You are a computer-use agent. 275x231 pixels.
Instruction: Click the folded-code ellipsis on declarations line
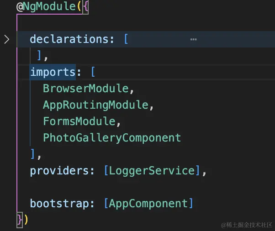pos(193,39)
